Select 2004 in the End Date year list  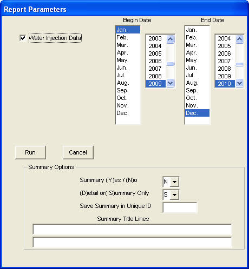pyautogui.click(x=225, y=38)
